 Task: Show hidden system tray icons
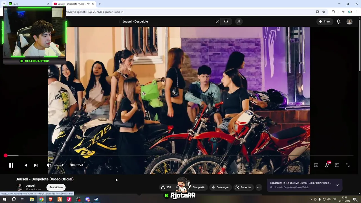point(311,199)
